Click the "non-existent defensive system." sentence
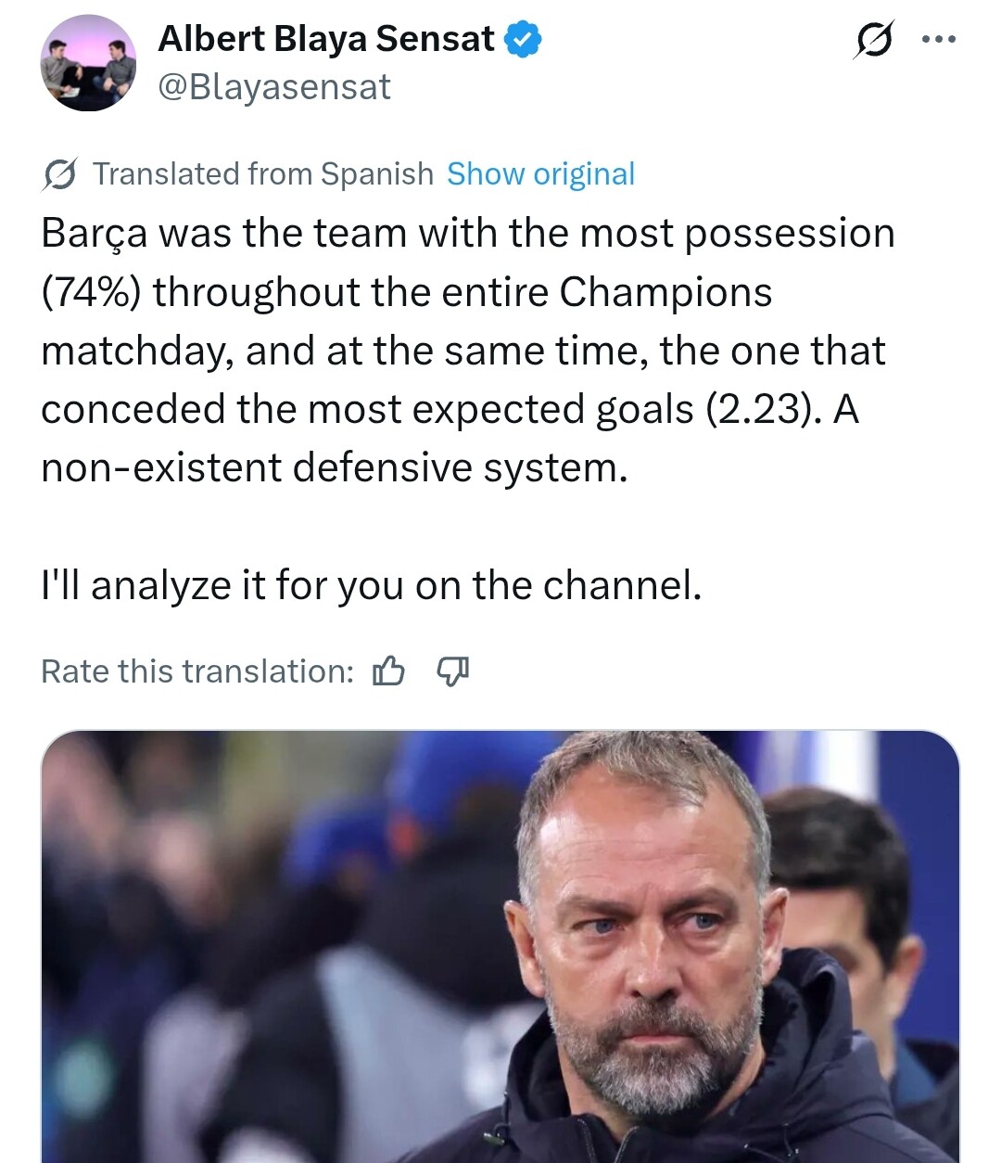 pyautogui.click(x=334, y=467)
